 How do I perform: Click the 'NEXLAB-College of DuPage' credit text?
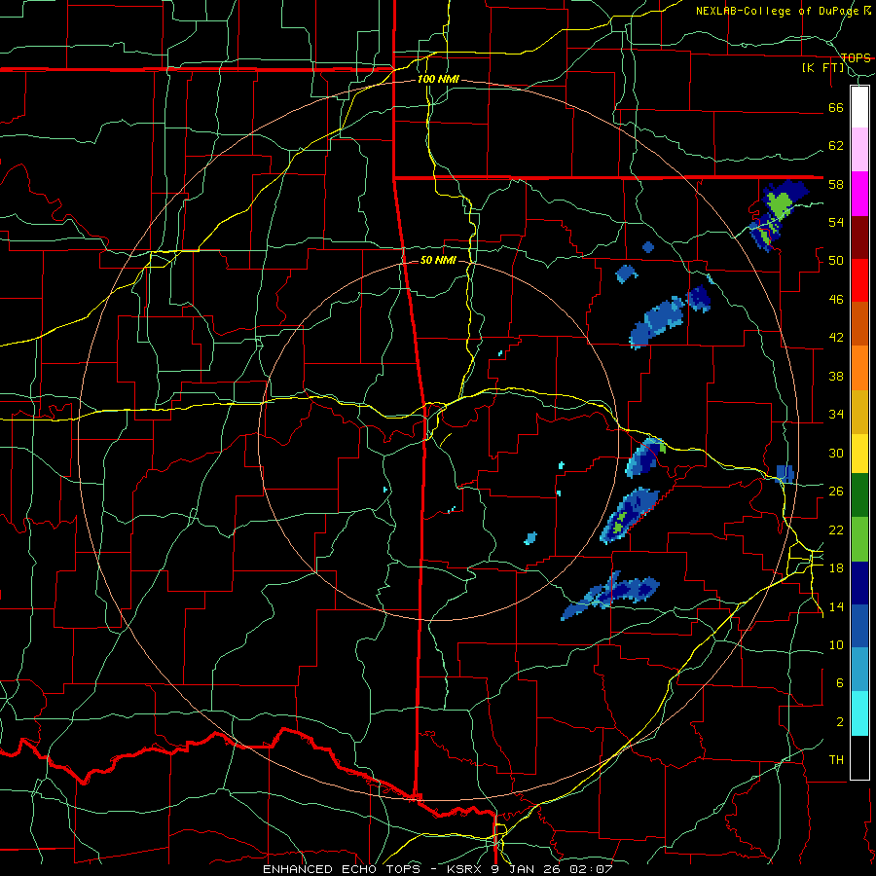(x=779, y=11)
